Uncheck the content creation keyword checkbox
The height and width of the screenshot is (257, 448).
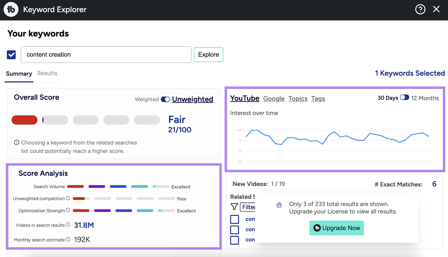(x=11, y=55)
